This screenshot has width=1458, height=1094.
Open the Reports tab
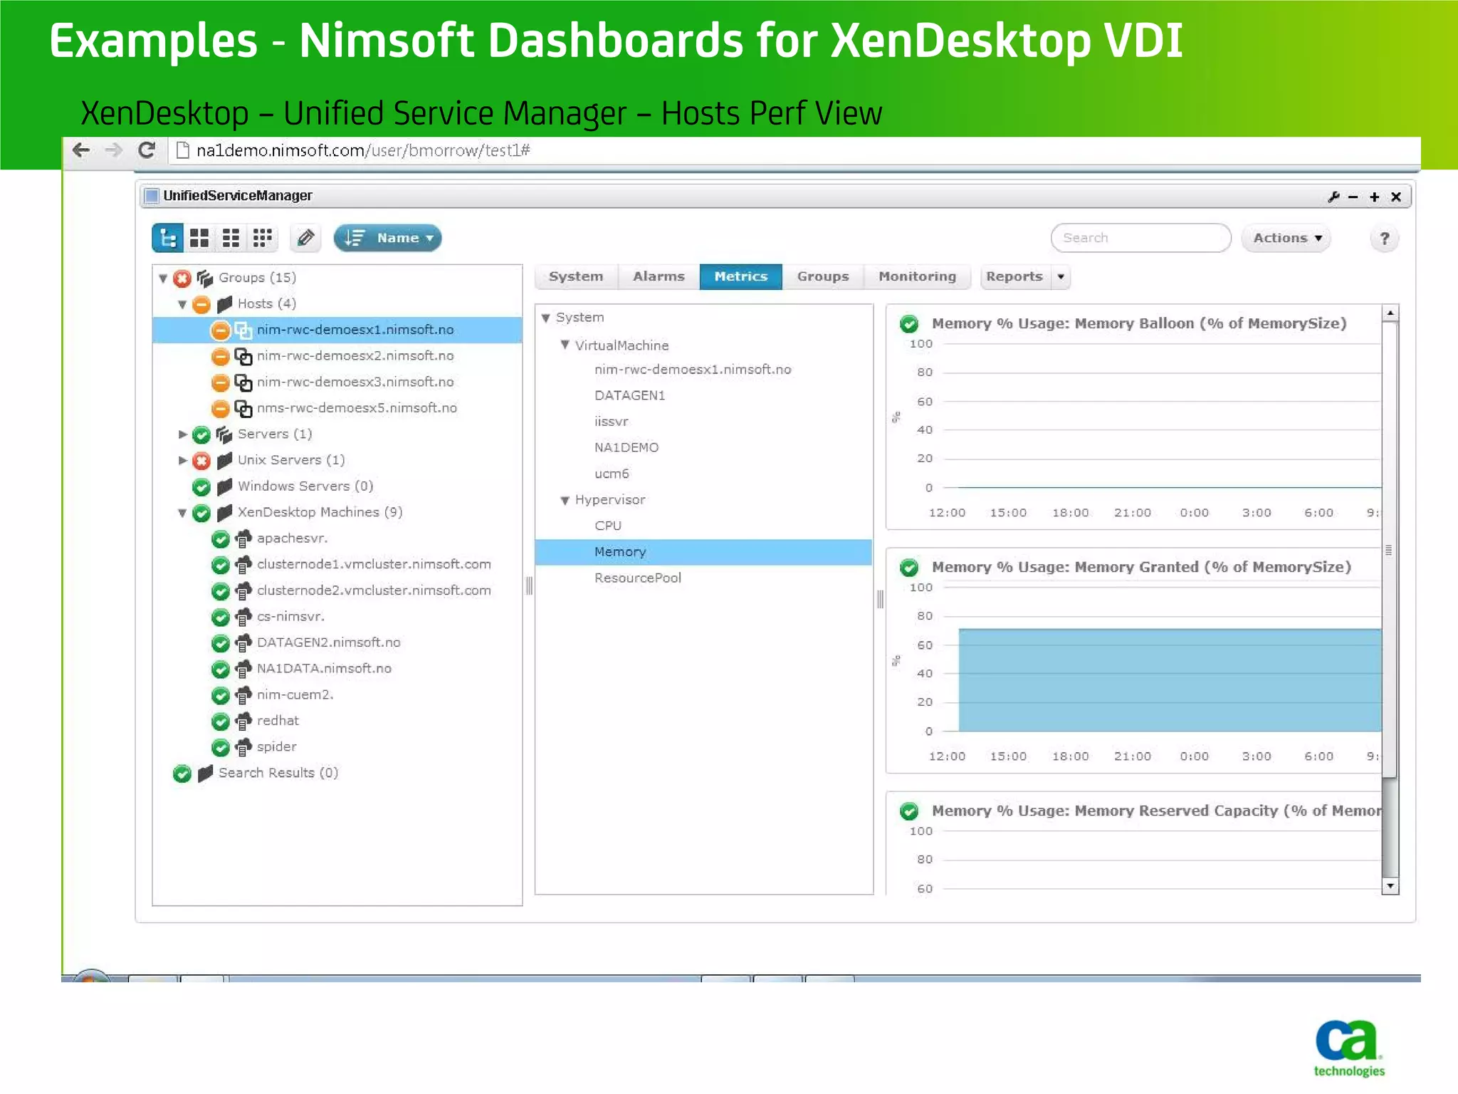(1014, 276)
